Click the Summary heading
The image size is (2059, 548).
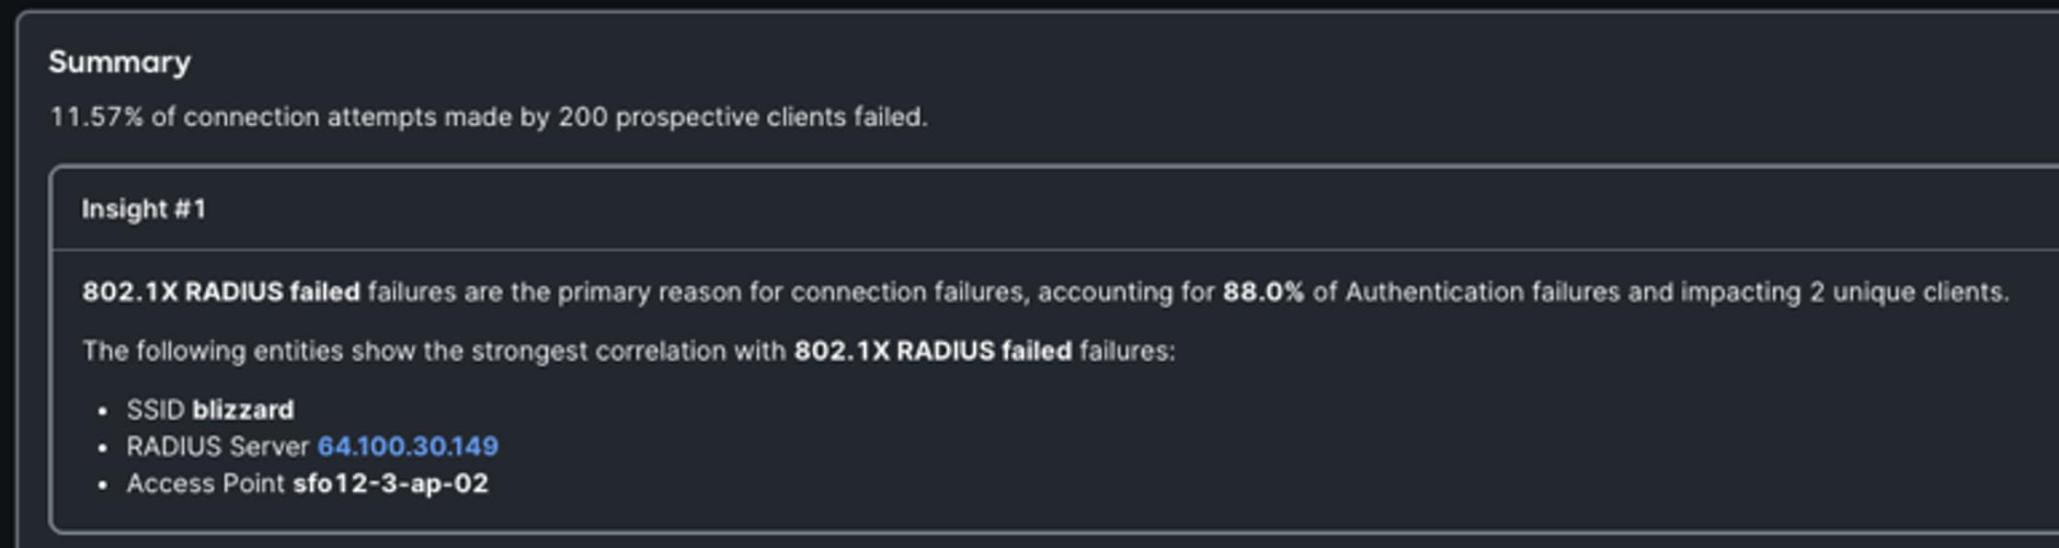point(120,63)
